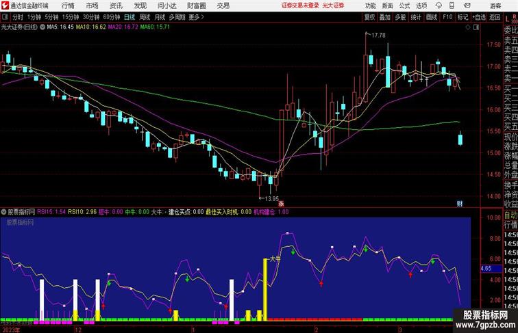Switch to the 1分钟 period tab
This screenshot has width=518, height=333.
34,17
